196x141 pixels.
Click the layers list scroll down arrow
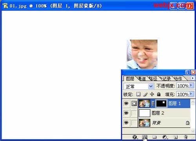point(193,130)
